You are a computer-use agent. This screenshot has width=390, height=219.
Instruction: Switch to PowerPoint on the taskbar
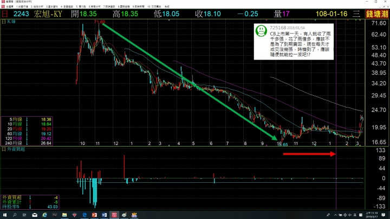pyautogui.click(x=94, y=215)
